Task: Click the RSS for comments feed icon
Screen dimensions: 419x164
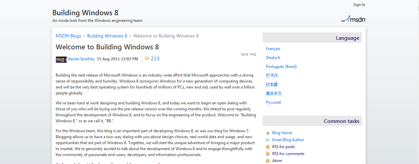Action: 268,154
